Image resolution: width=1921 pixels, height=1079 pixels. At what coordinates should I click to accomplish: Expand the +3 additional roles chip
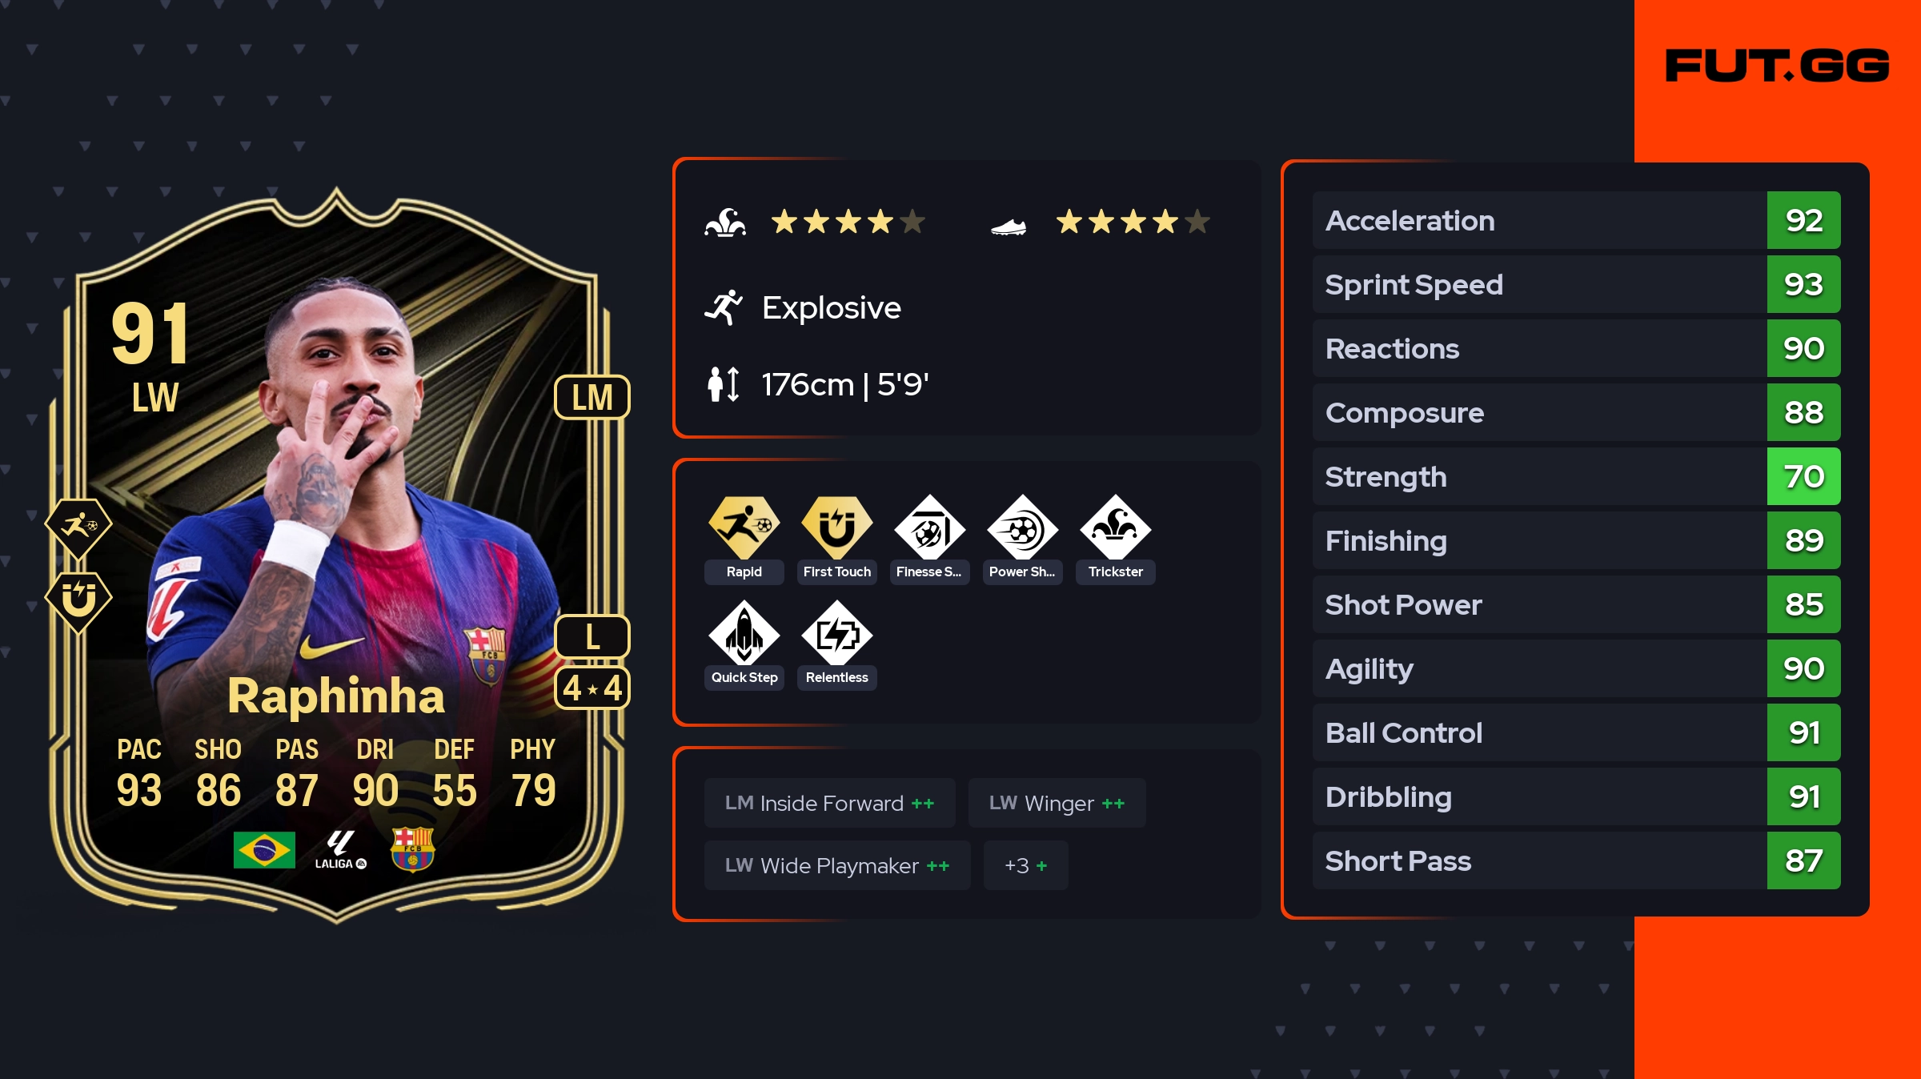[1025, 865]
